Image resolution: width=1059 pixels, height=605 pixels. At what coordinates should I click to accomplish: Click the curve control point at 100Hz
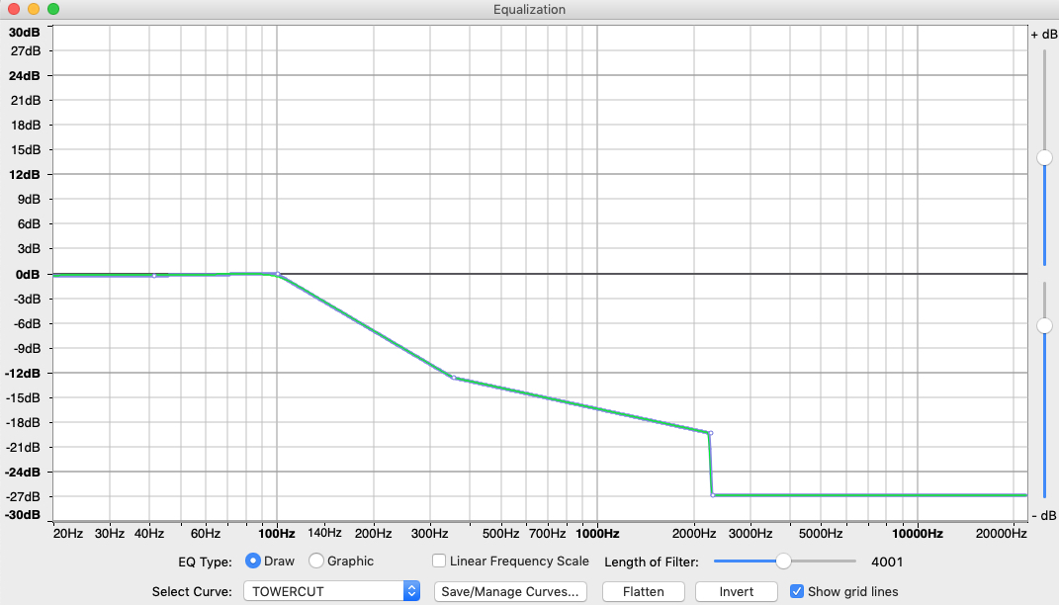point(278,274)
